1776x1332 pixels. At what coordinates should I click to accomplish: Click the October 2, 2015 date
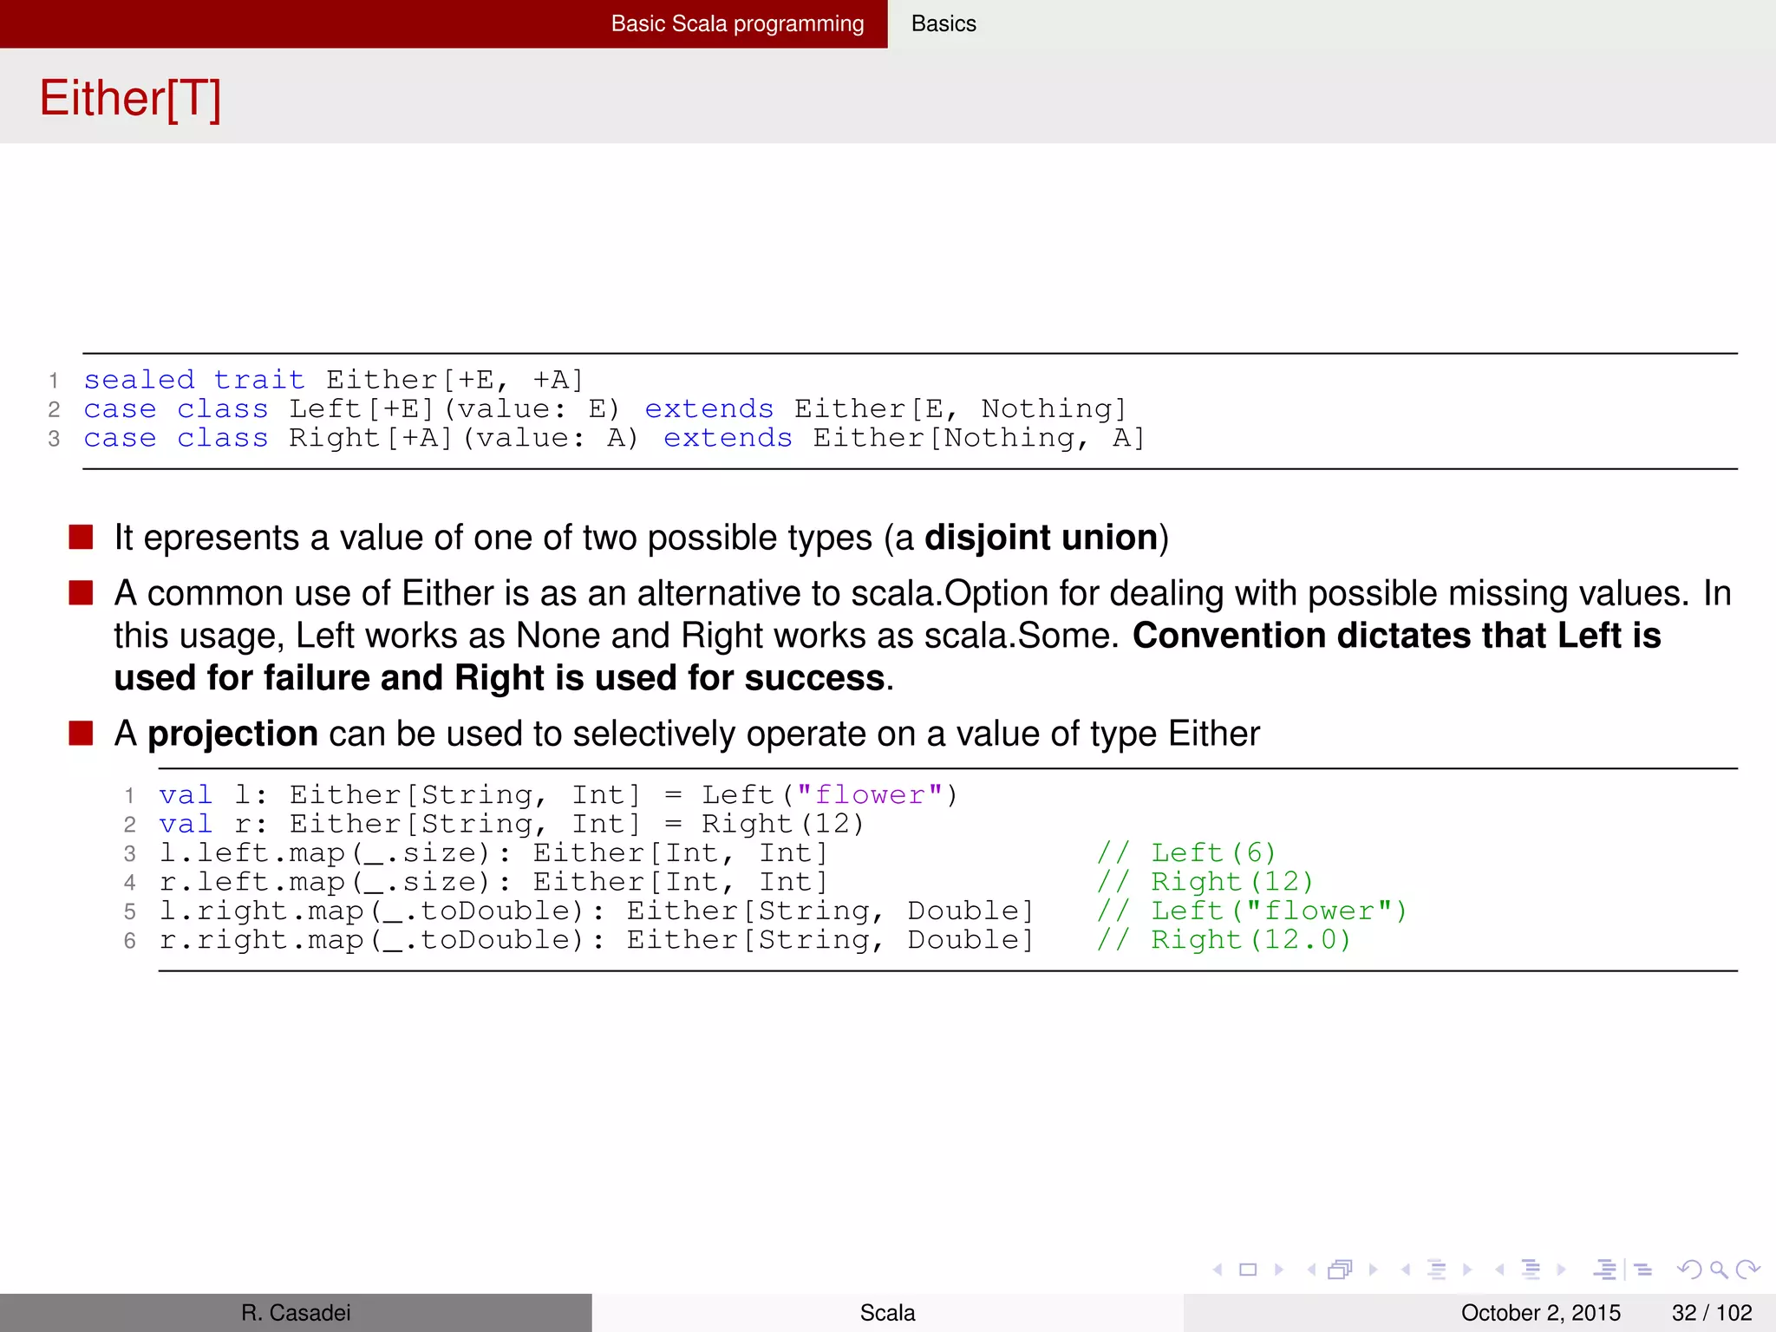[1541, 1313]
